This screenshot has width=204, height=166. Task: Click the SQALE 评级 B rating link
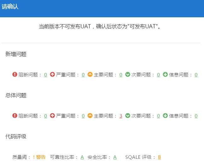click(x=159, y=157)
